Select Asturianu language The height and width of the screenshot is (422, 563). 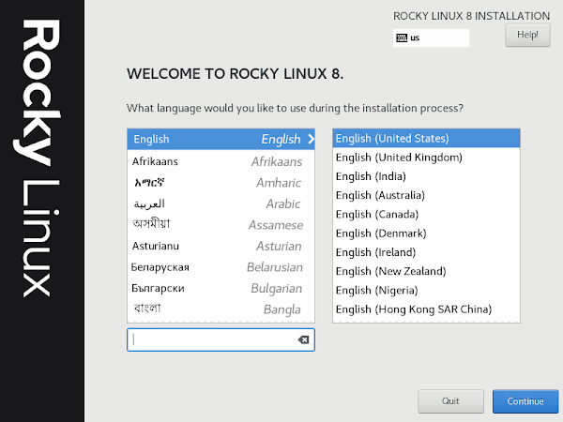(221, 246)
